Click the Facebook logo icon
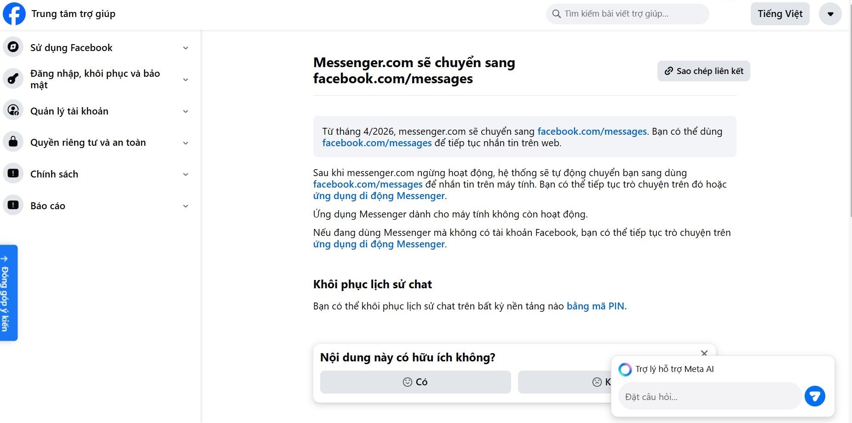This screenshot has width=852, height=423. pos(14,14)
